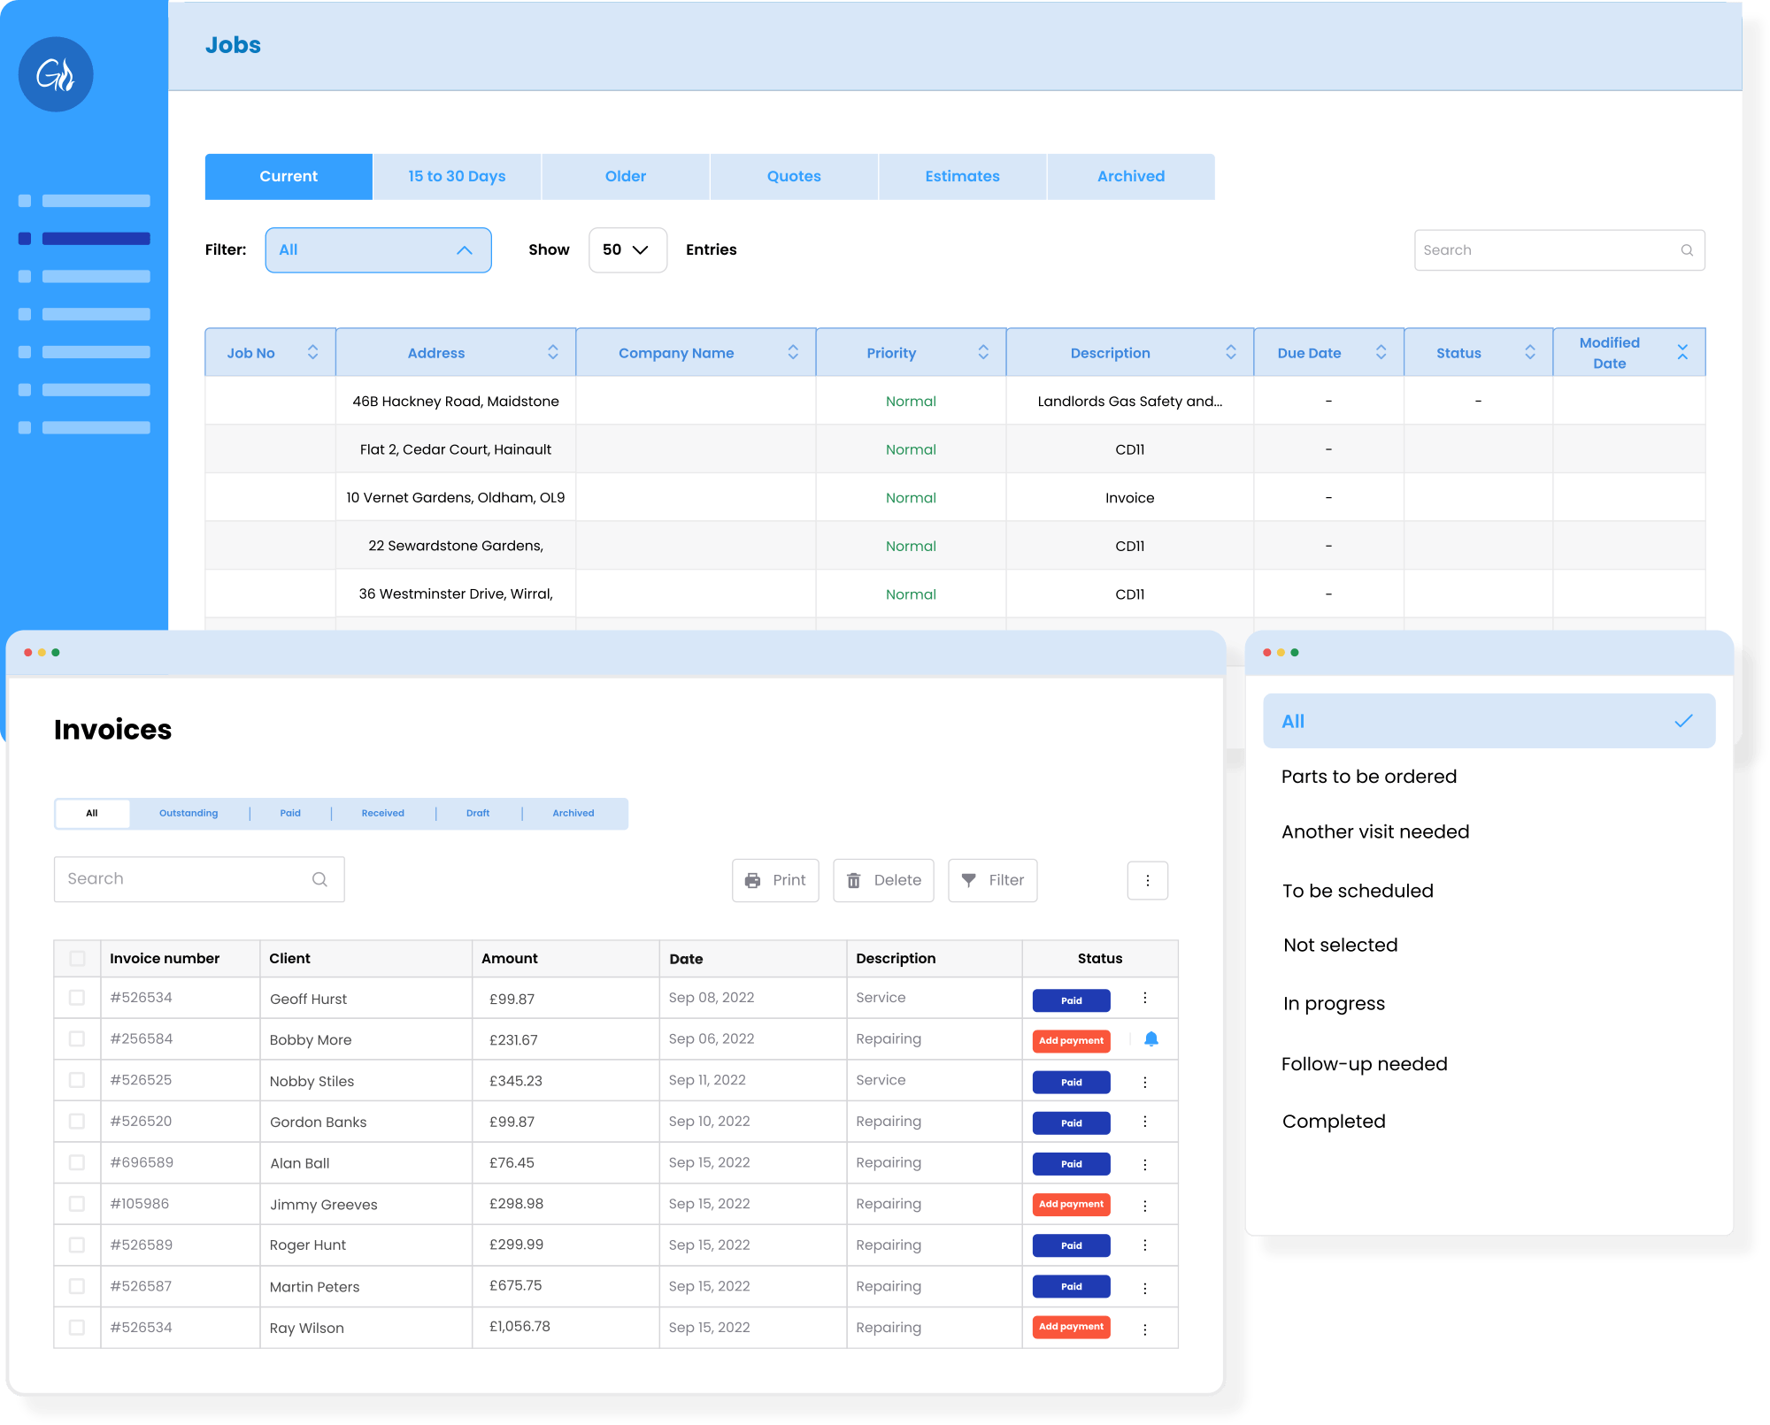Click the Add payment button for Bobby More
The width and height of the screenshot is (1770, 1425).
point(1072,1038)
